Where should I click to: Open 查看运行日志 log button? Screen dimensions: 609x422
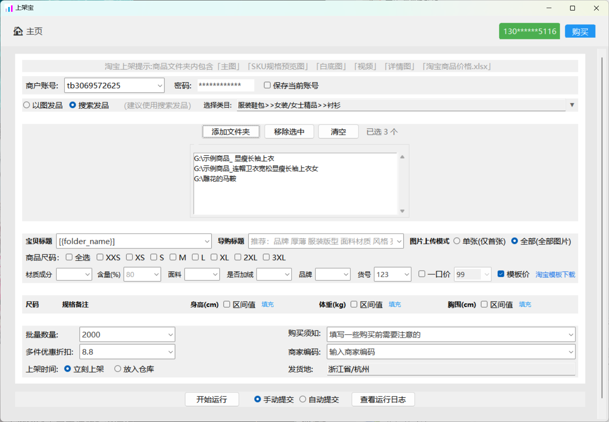pos(383,400)
